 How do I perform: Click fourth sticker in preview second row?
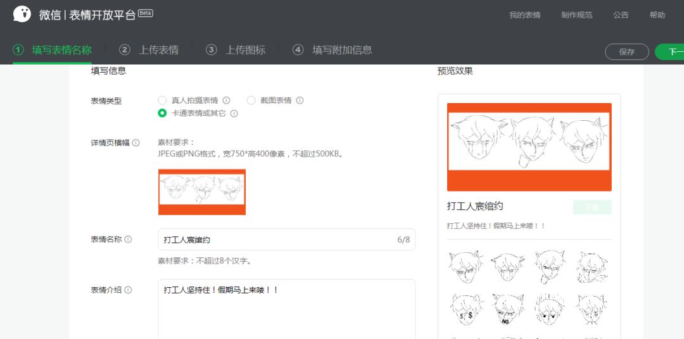(x=592, y=309)
